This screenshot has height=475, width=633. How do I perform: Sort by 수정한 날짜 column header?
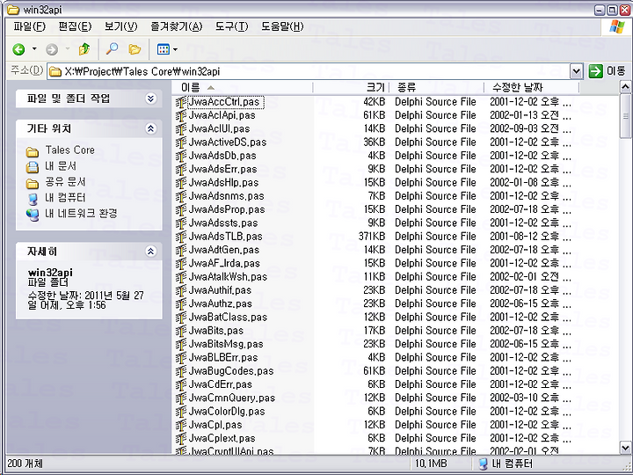click(x=532, y=87)
